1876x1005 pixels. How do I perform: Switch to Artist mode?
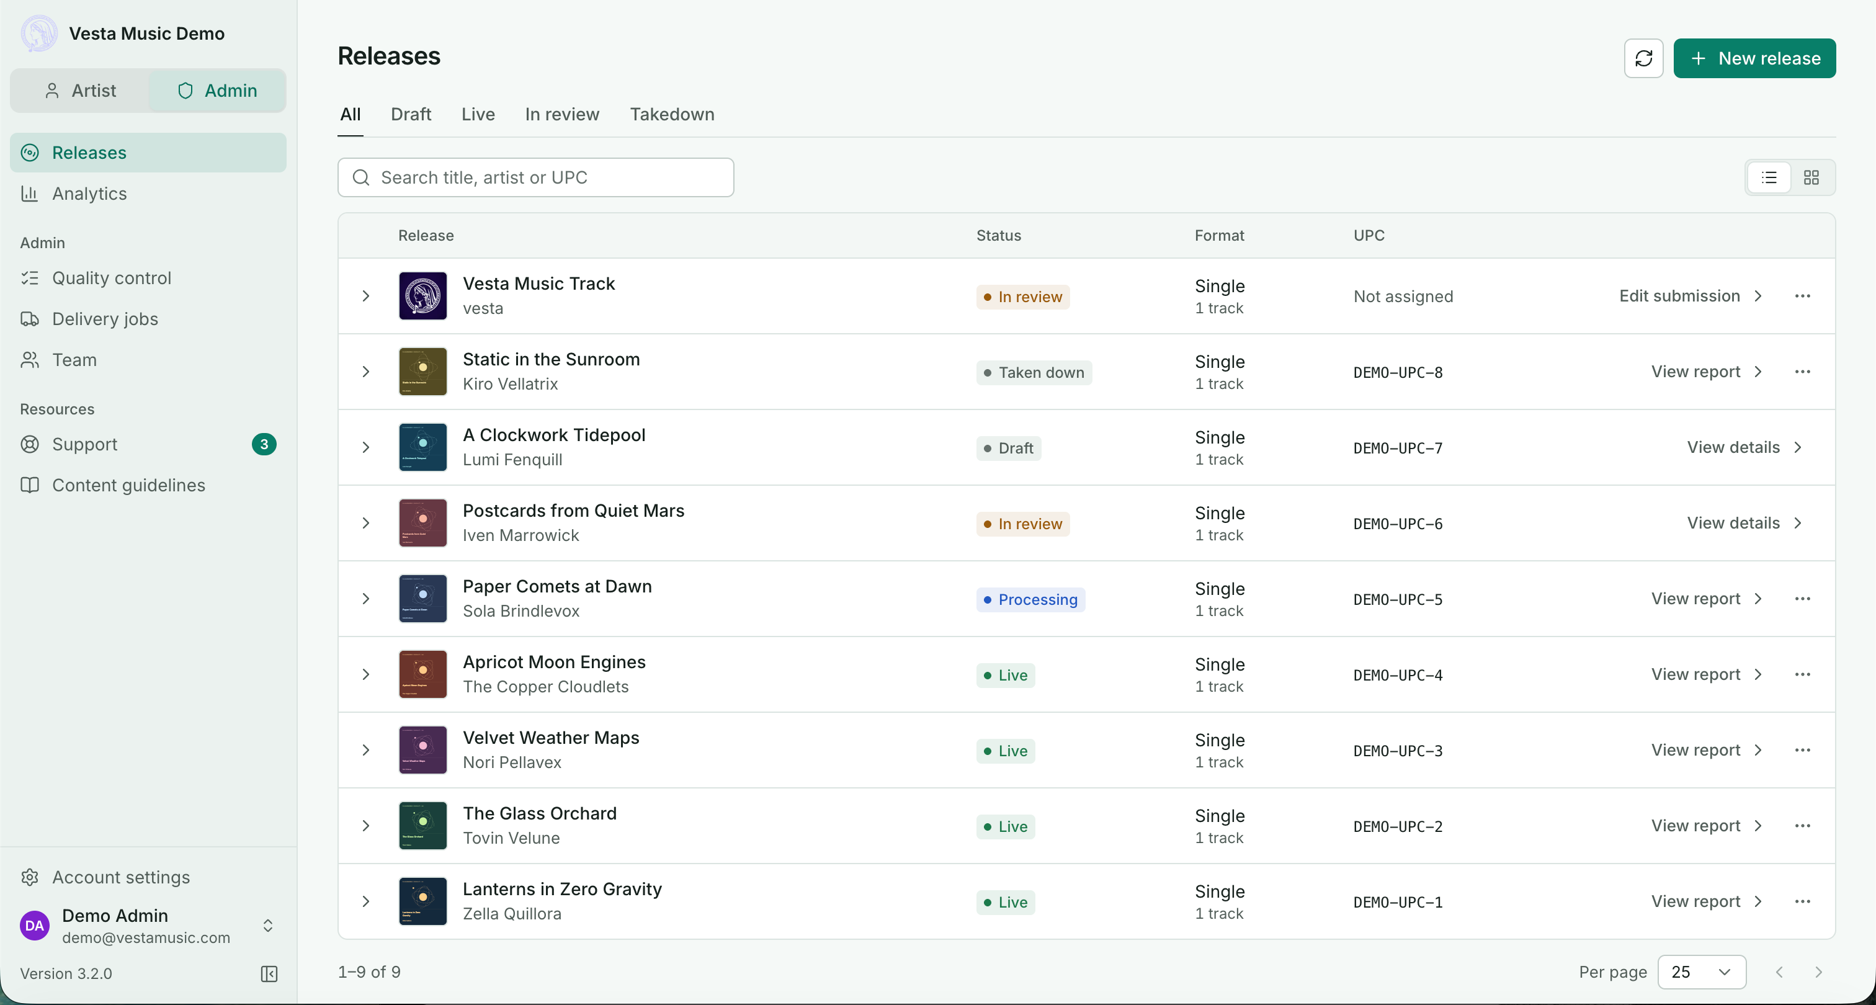point(80,91)
